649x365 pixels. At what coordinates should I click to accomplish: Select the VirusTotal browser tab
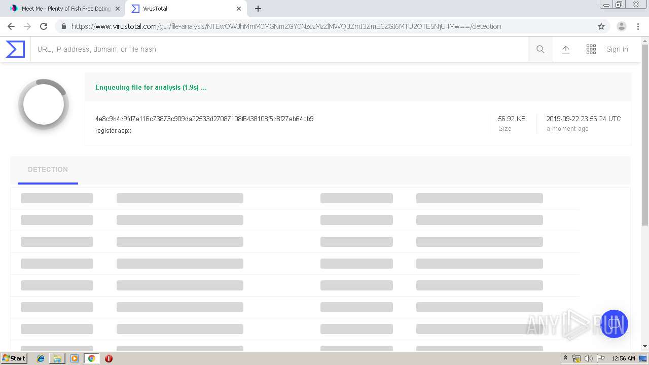(185, 9)
